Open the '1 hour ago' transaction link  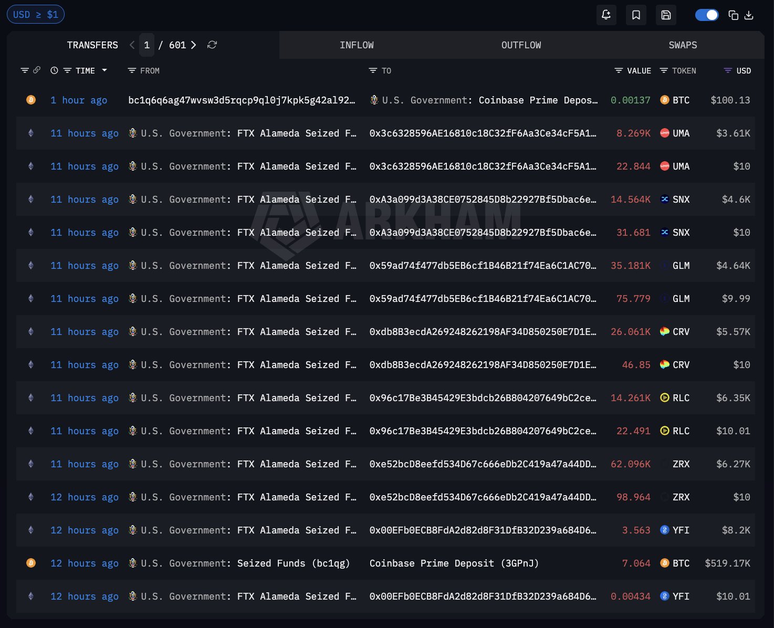[79, 100]
